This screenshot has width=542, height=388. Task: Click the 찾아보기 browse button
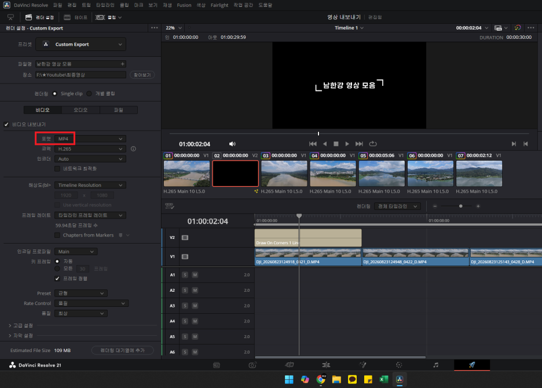[x=142, y=75]
